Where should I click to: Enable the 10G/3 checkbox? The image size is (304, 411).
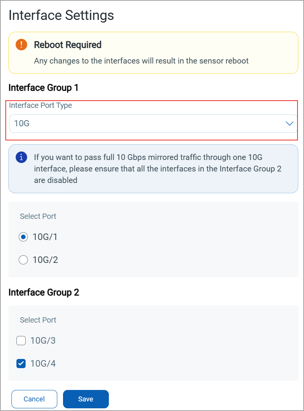point(21,341)
